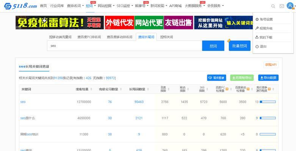Switch to the 查百度移动排名词 tab
This screenshot has height=151, width=296.
pos(119,37)
